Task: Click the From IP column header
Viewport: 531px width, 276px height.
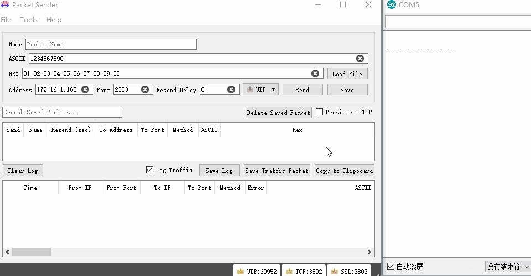Action: tap(80, 188)
